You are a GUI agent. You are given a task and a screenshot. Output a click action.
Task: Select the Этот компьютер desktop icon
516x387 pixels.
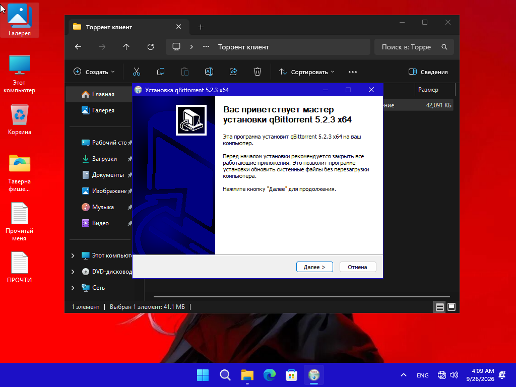[x=20, y=74]
